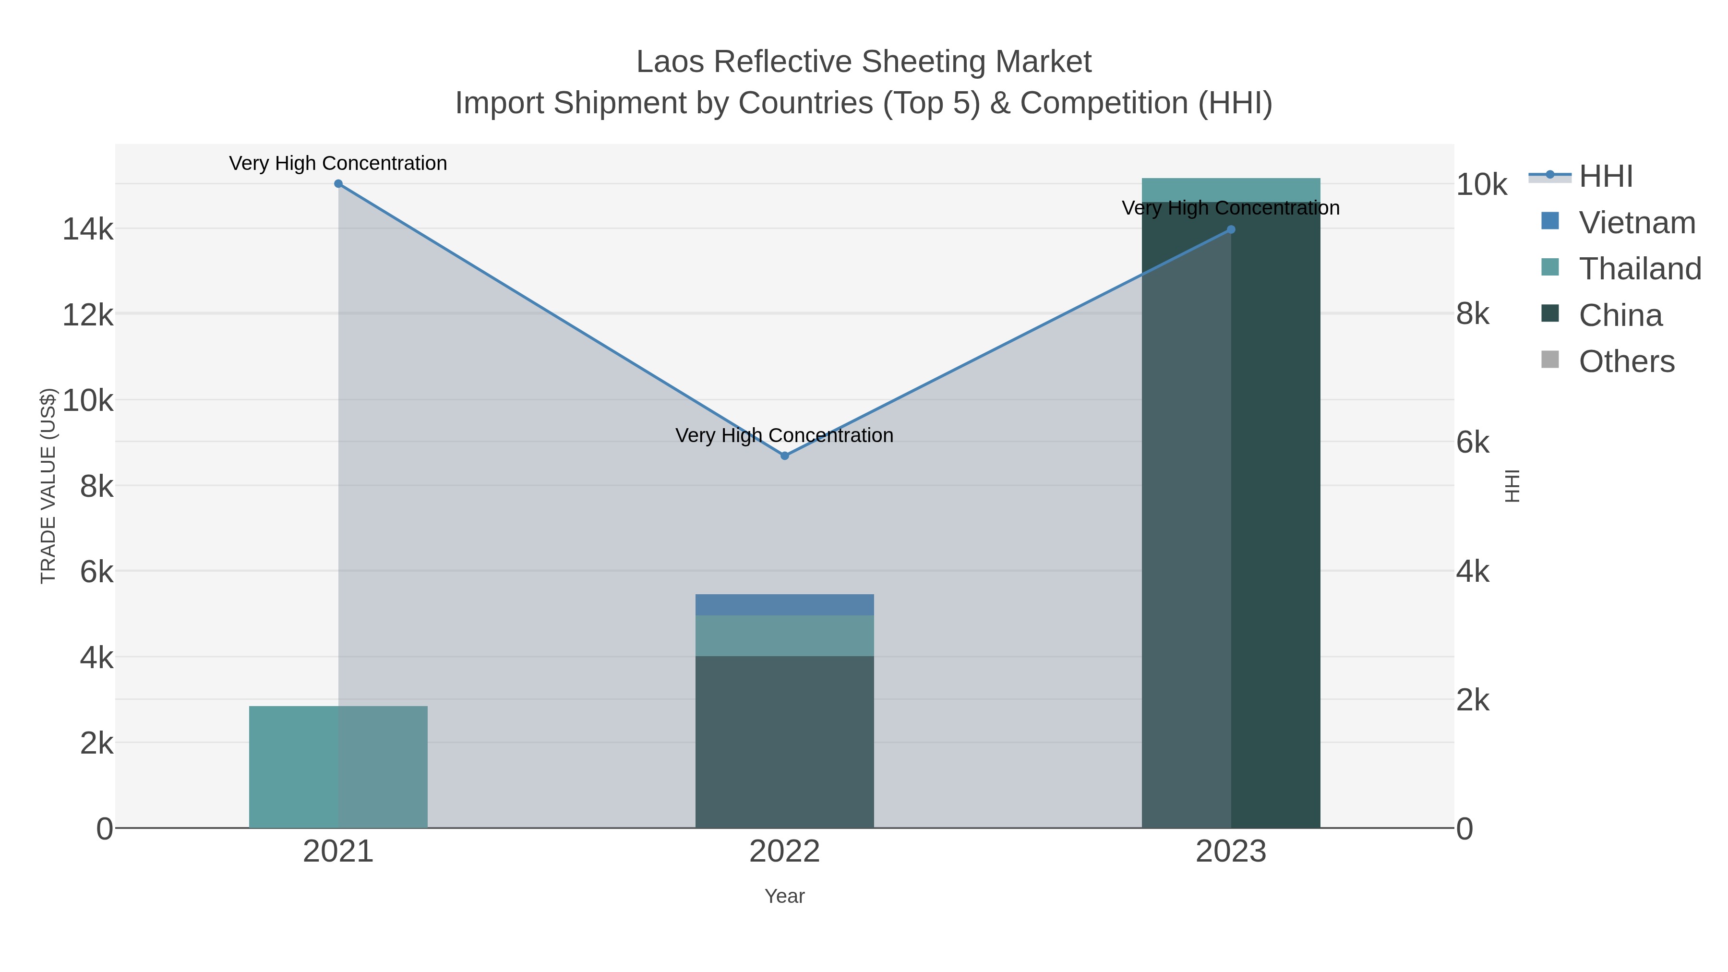Click the Others gray color swatch
This screenshot has width=1728, height=972.
1550,360
